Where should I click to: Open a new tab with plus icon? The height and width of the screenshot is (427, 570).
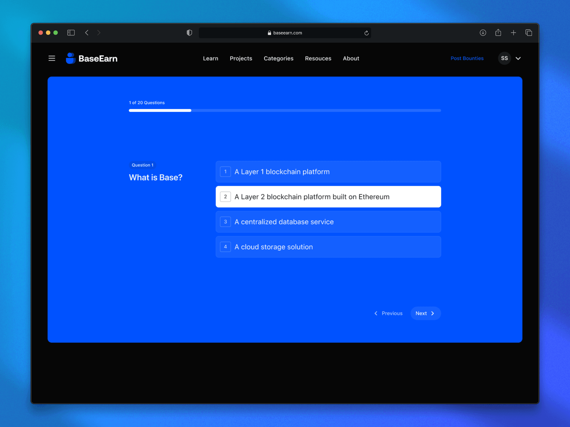point(513,33)
